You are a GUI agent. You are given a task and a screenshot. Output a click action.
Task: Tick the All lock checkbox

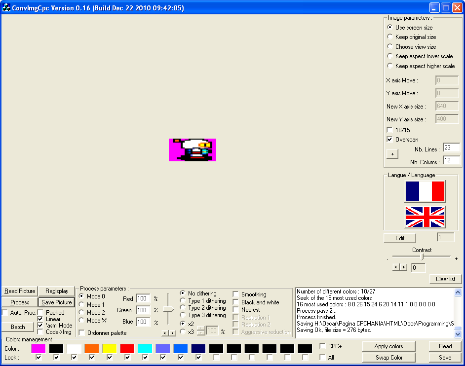tap(322, 358)
